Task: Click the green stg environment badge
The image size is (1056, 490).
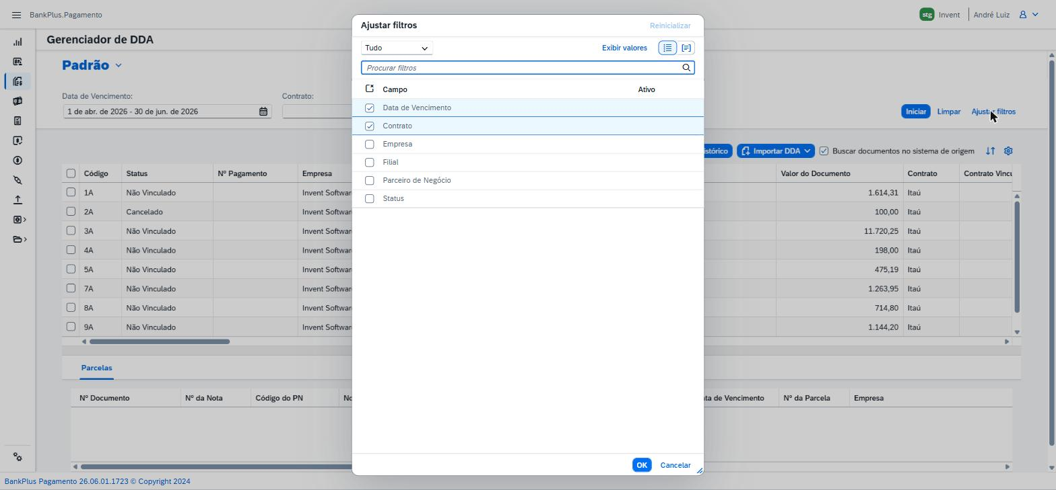Action: (927, 15)
